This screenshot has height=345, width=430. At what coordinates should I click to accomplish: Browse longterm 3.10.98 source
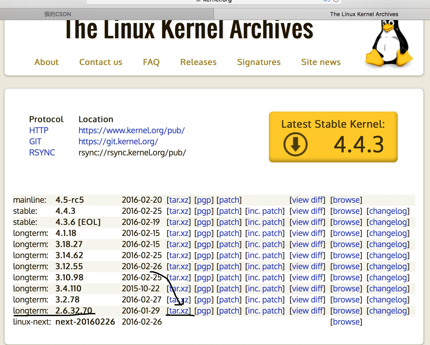[x=346, y=278]
